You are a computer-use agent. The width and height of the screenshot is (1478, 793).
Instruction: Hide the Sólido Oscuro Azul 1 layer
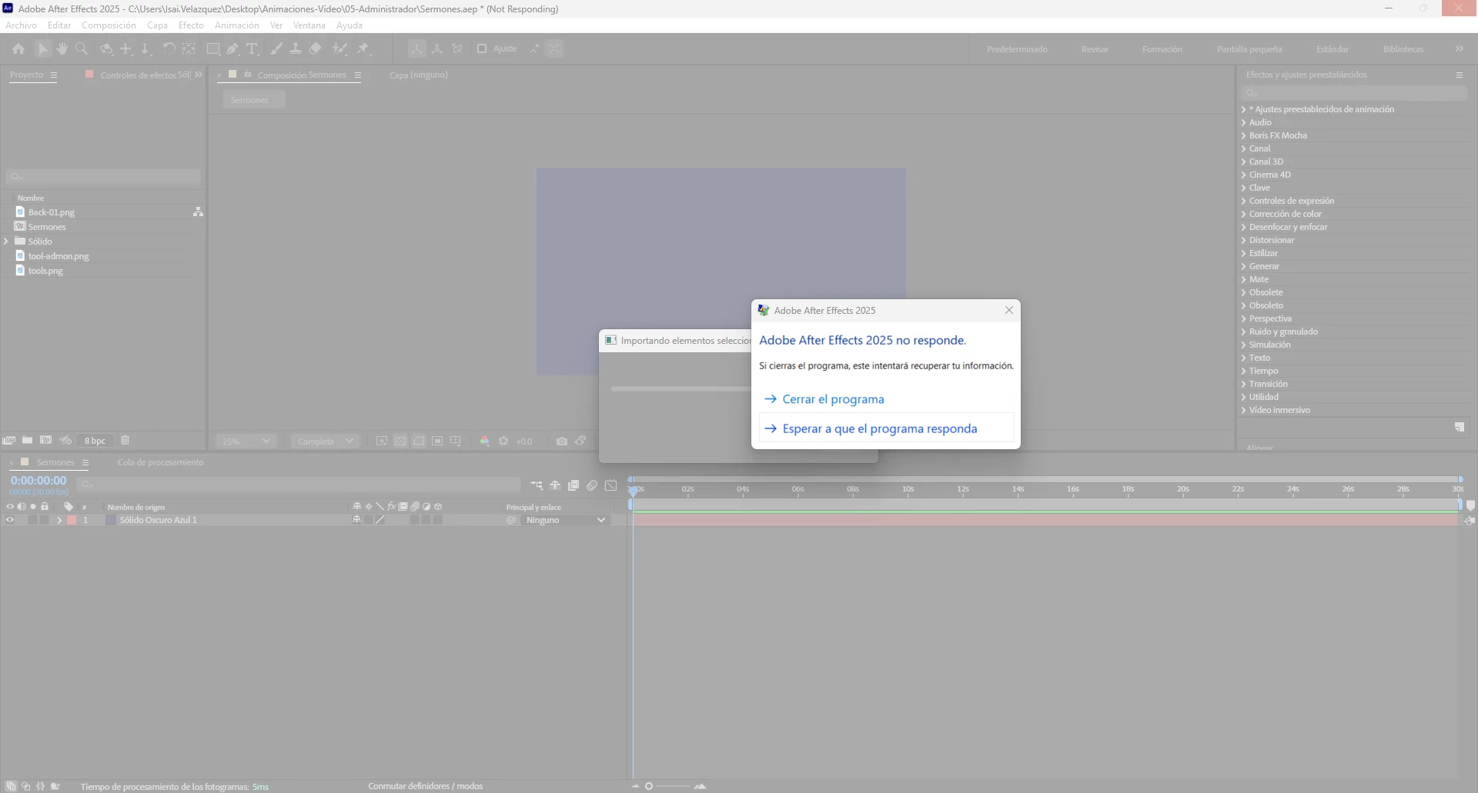click(x=10, y=521)
